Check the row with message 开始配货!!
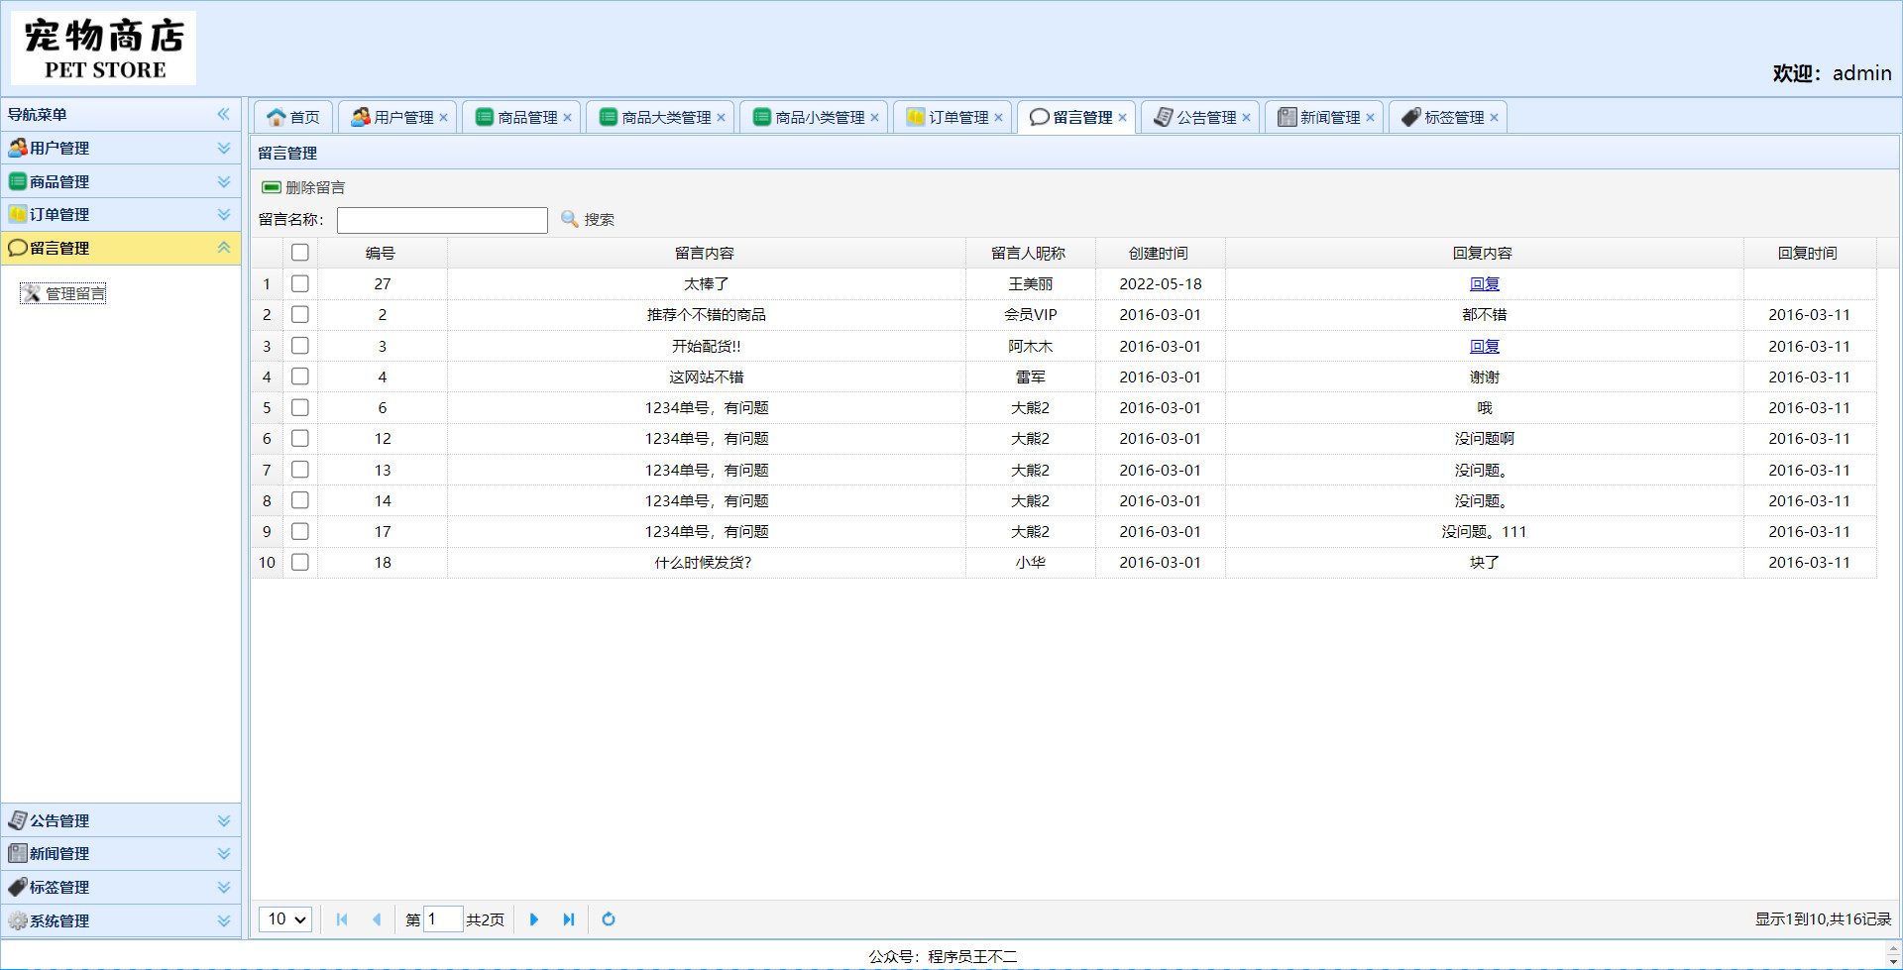The width and height of the screenshot is (1903, 970). (x=300, y=346)
